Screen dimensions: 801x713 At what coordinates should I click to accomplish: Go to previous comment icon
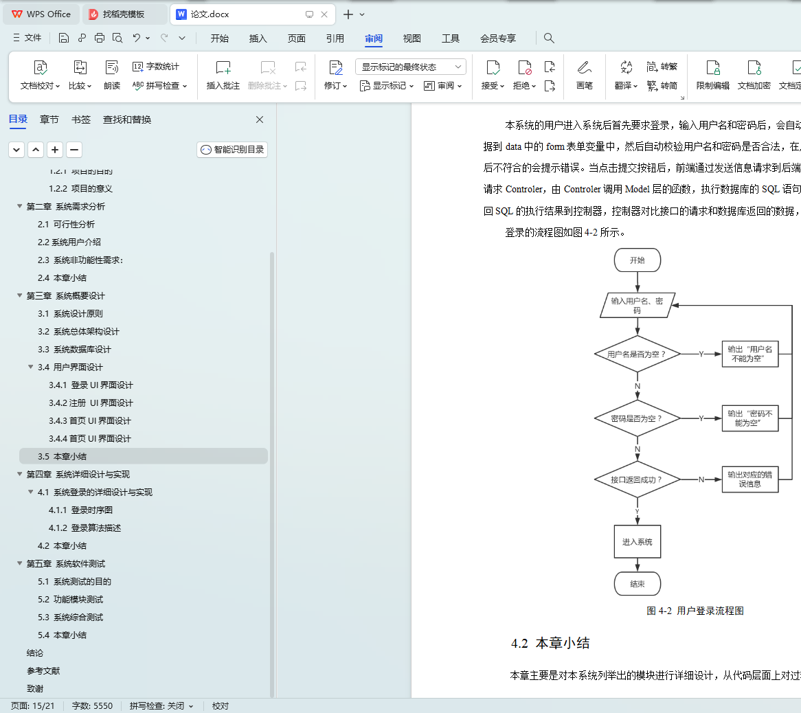coord(301,67)
